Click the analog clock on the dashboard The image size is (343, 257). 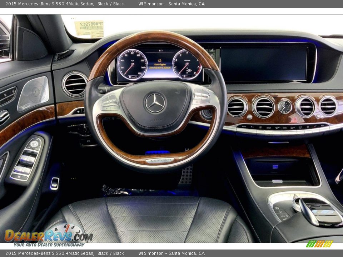(285, 107)
